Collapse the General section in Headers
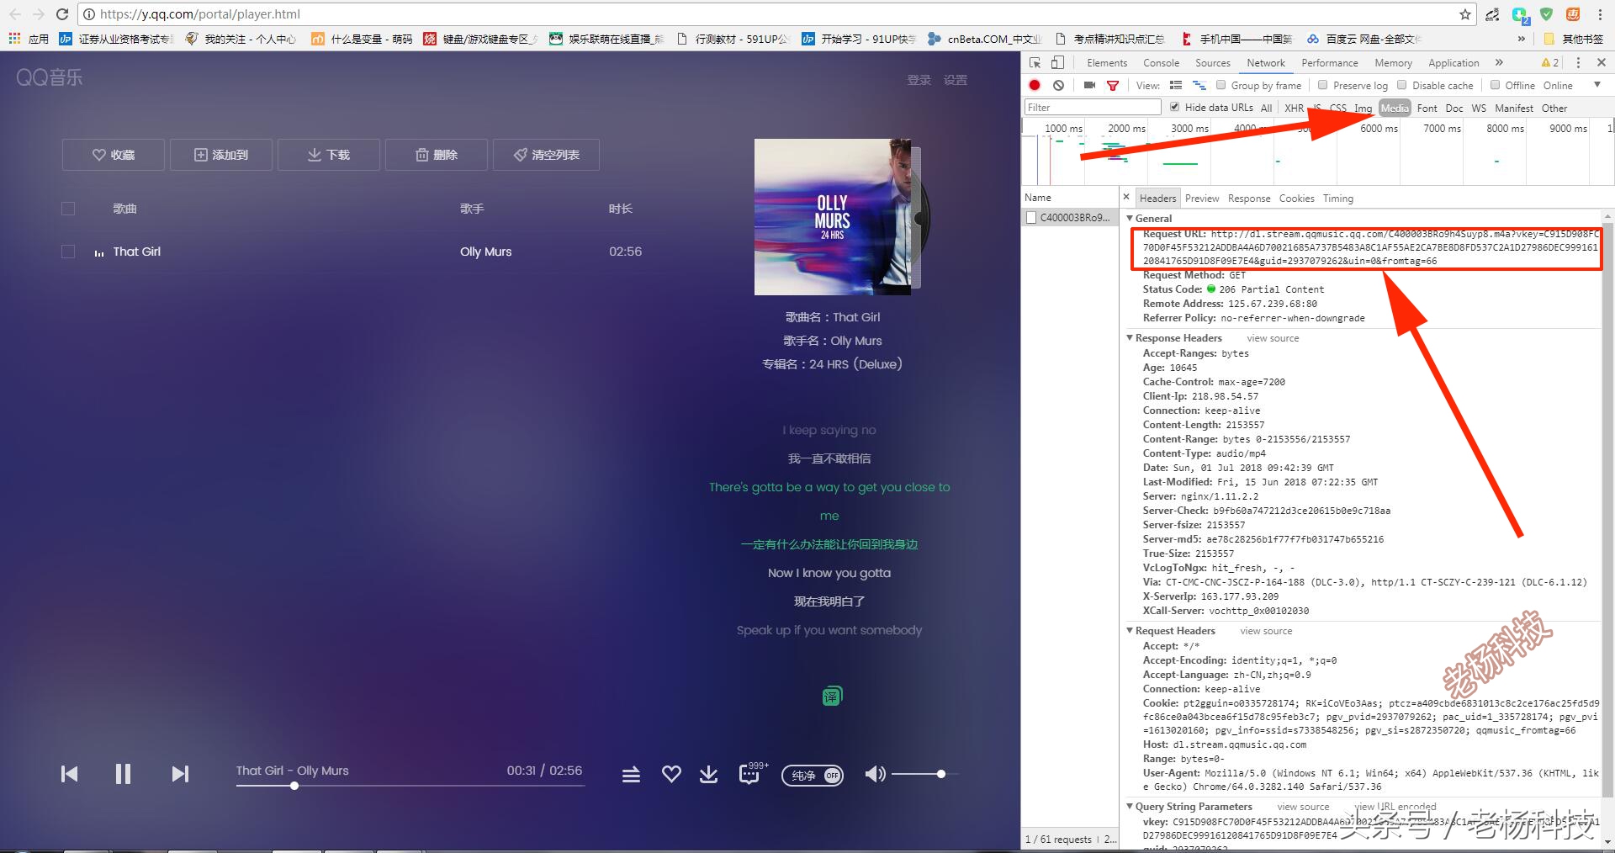Screen dimensions: 1615x853 pyautogui.click(x=1131, y=218)
